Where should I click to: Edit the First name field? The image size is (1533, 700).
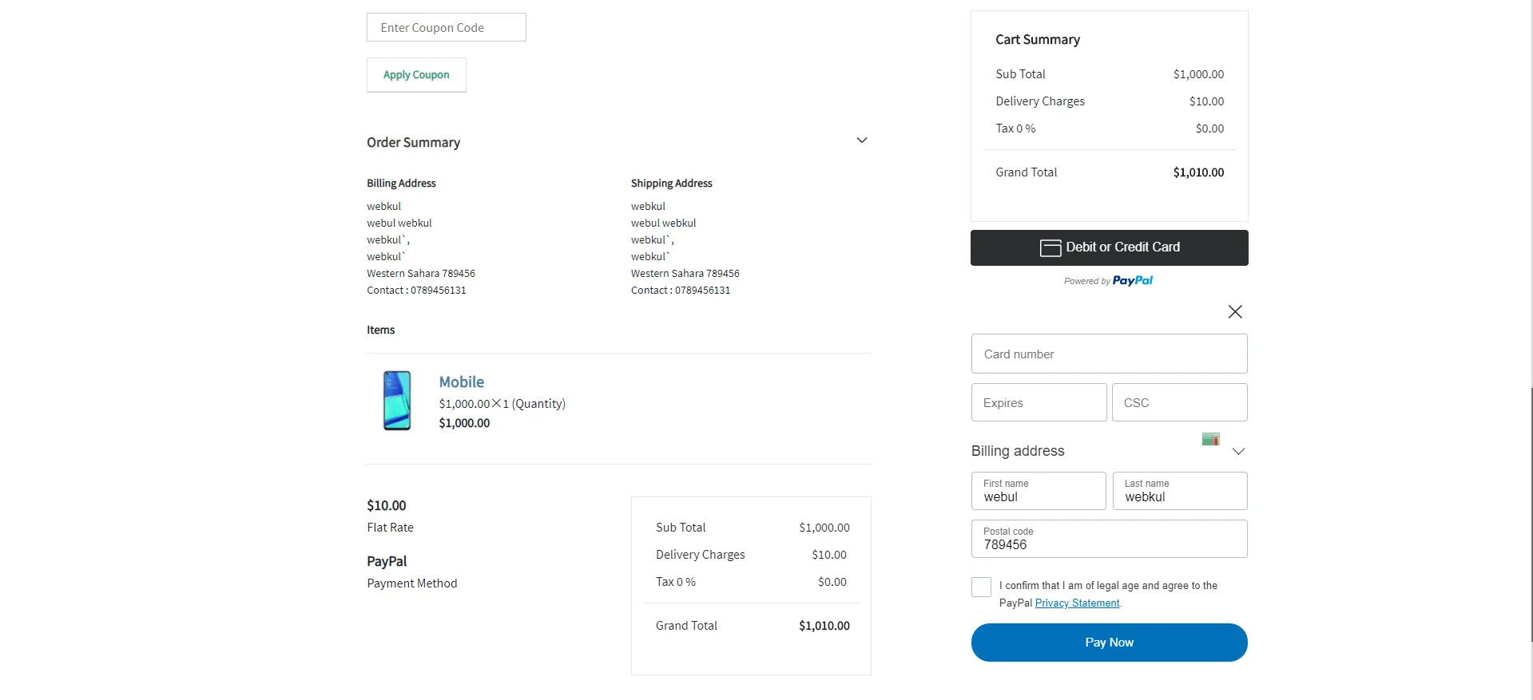point(1039,492)
